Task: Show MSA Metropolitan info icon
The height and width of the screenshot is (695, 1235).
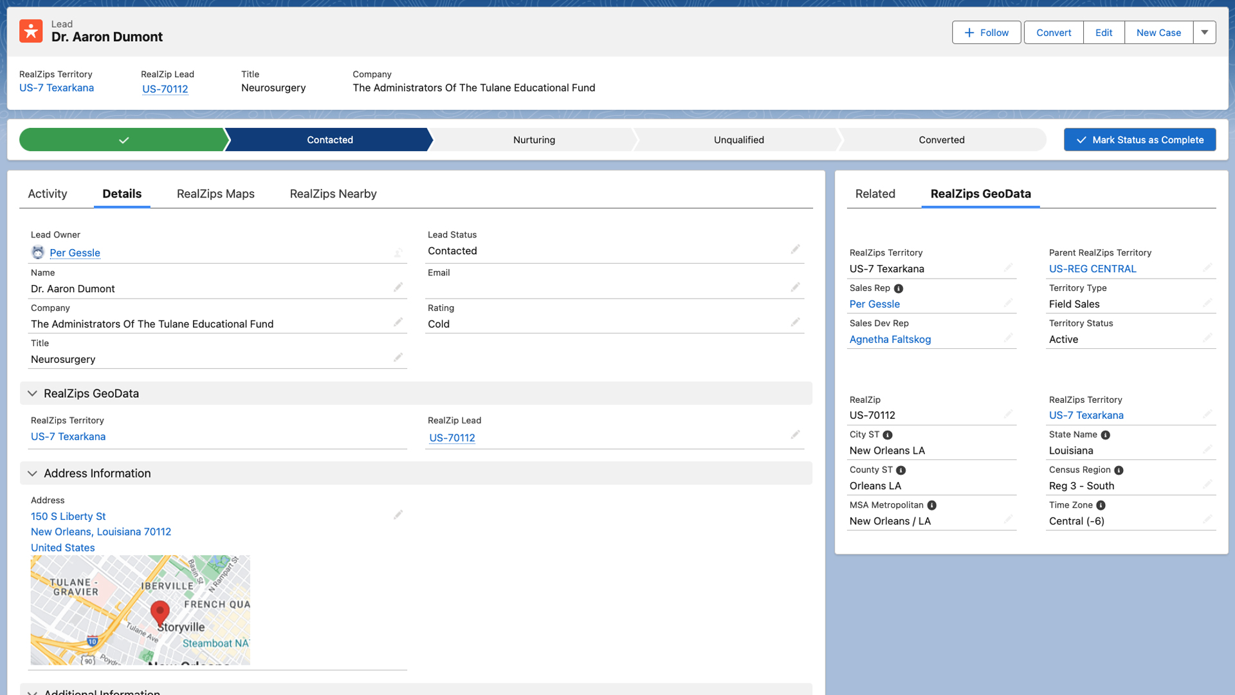Action: (x=932, y=505)
